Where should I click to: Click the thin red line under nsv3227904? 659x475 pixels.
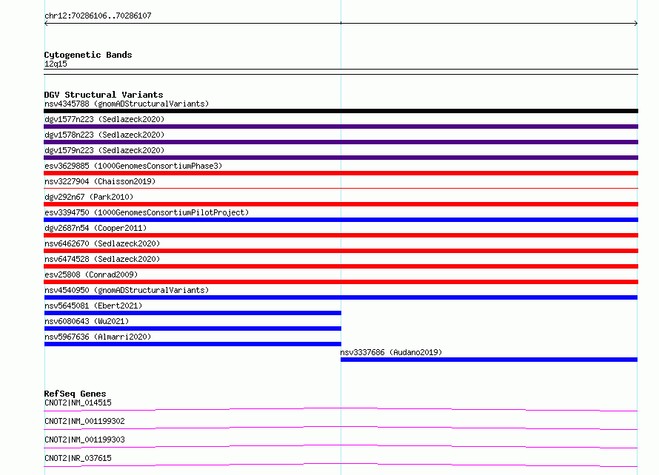[341, 188]
